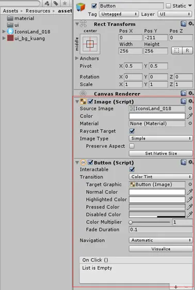Open Canvas Renderer gear settings menu
The height and width of the screenshot is (290, 195).
tap(190, 93)
